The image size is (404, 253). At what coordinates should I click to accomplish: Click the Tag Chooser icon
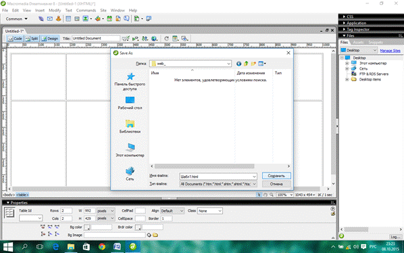coord(149,19)
